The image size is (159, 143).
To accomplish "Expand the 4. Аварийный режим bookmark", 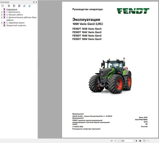I will 2,23.
